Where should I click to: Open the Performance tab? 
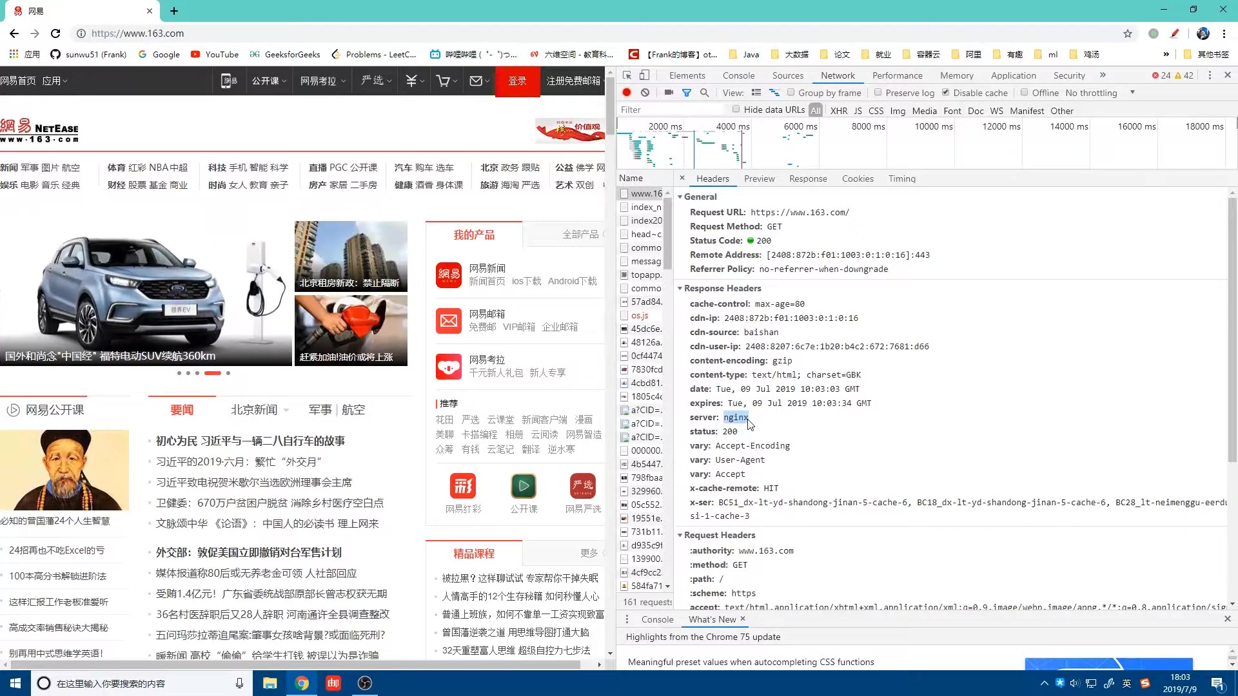897,75
